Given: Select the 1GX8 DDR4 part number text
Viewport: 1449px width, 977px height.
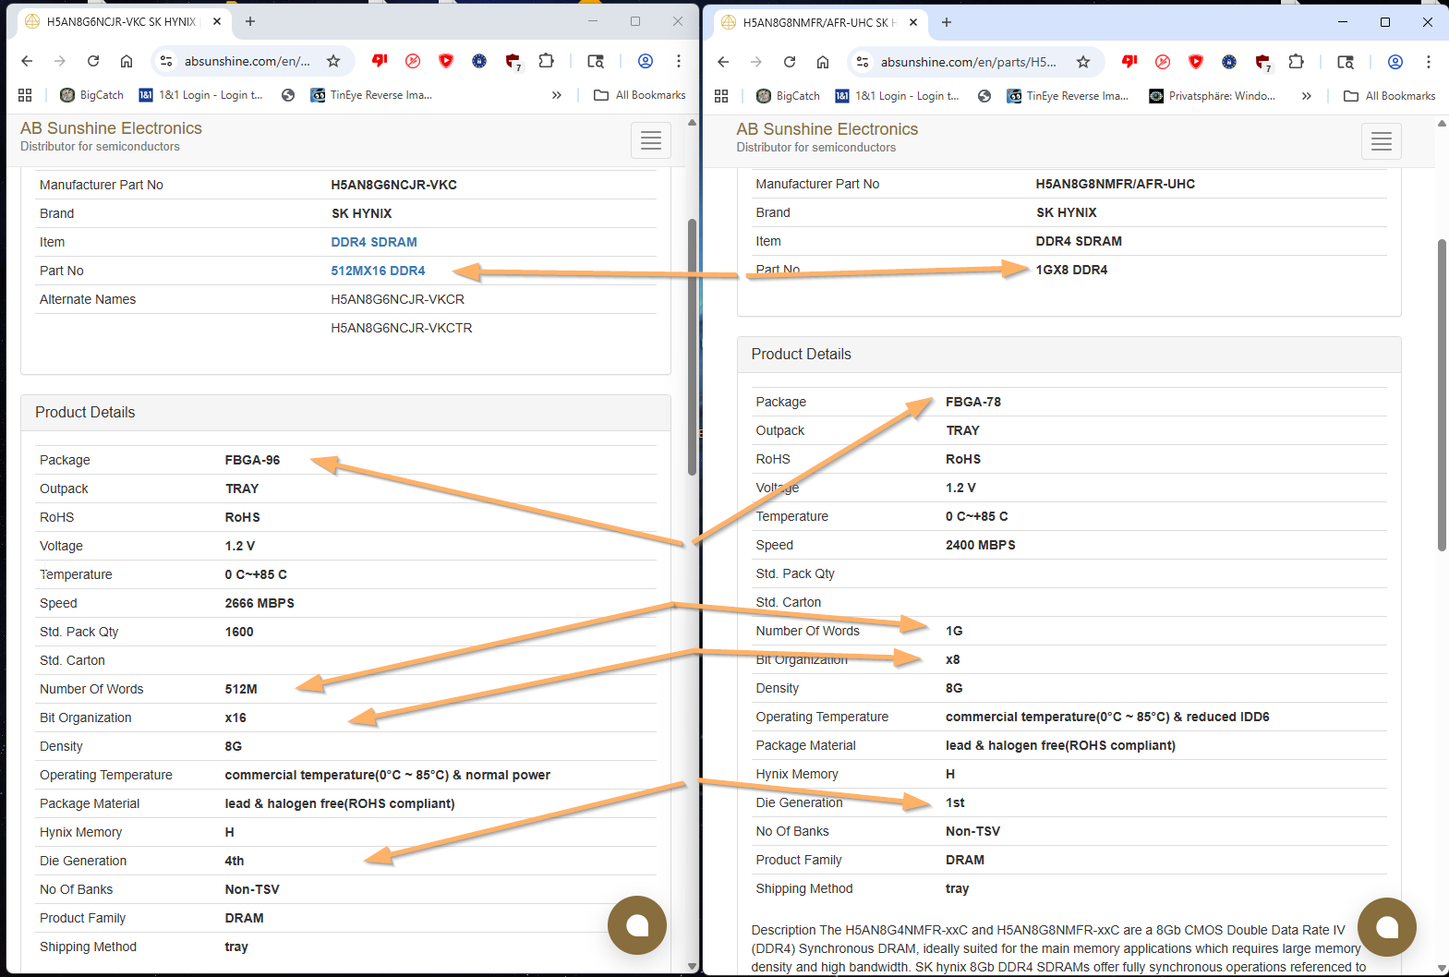Looking at the screenshot, I should coord(1071,270).
